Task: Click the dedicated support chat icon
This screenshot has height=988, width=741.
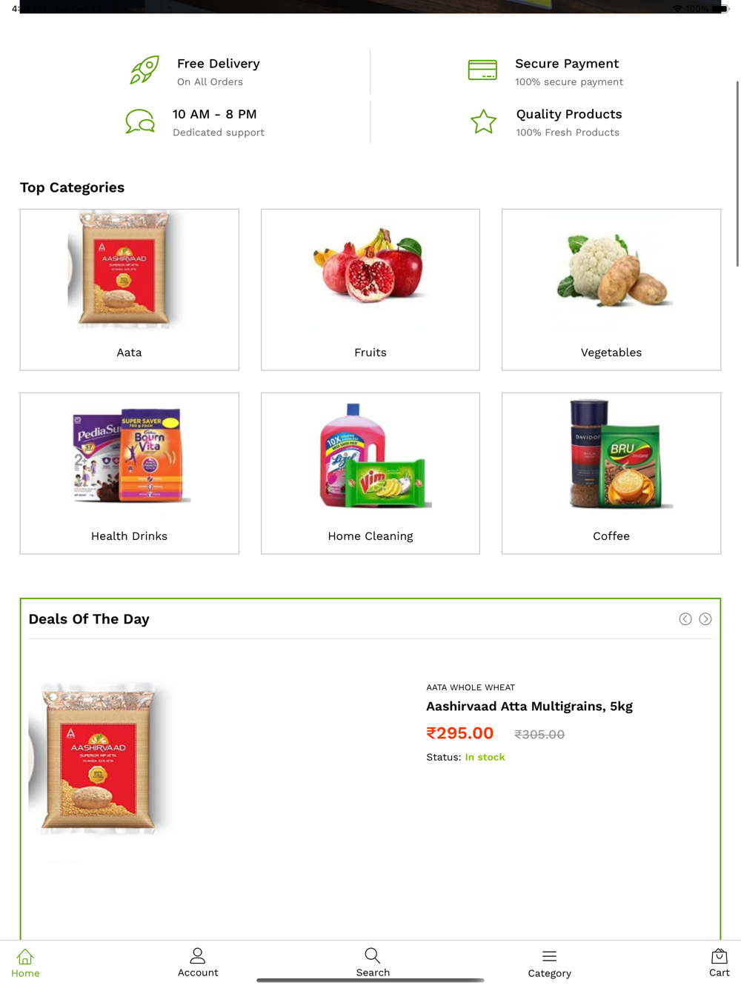Action: (x=140, y=121)
